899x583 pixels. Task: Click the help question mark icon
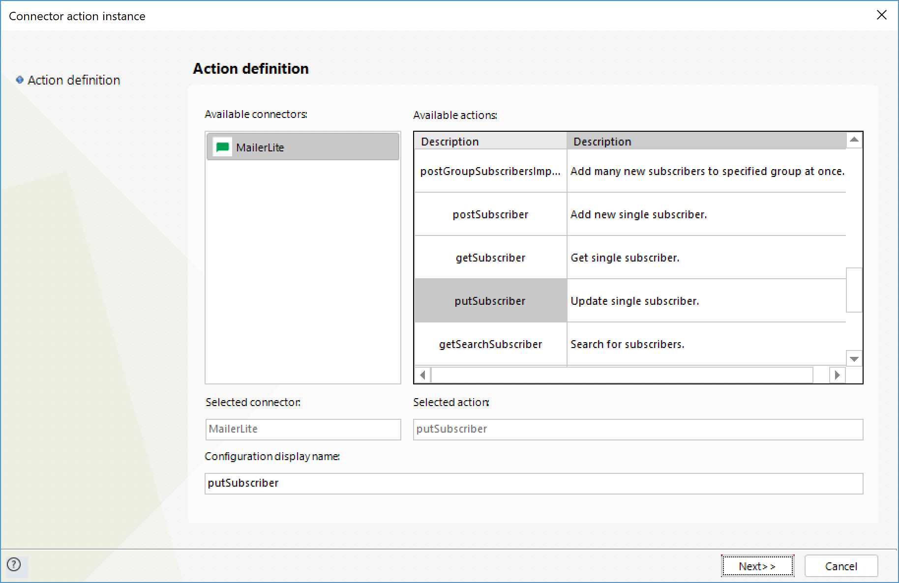(x=14, y=564)
